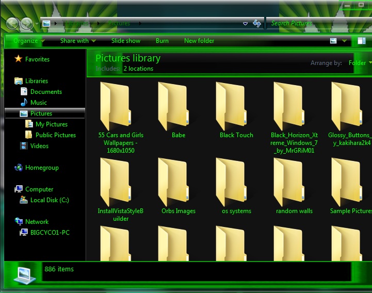Open recent pages dropdown beside Forward arrow
372x293 pixels.
(x=37, y=24)
